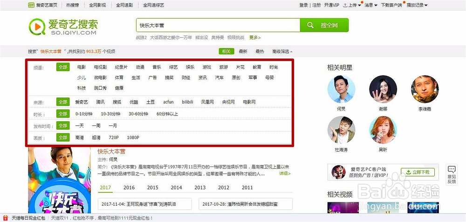Open star avatar of 何炅

point(341,89)
